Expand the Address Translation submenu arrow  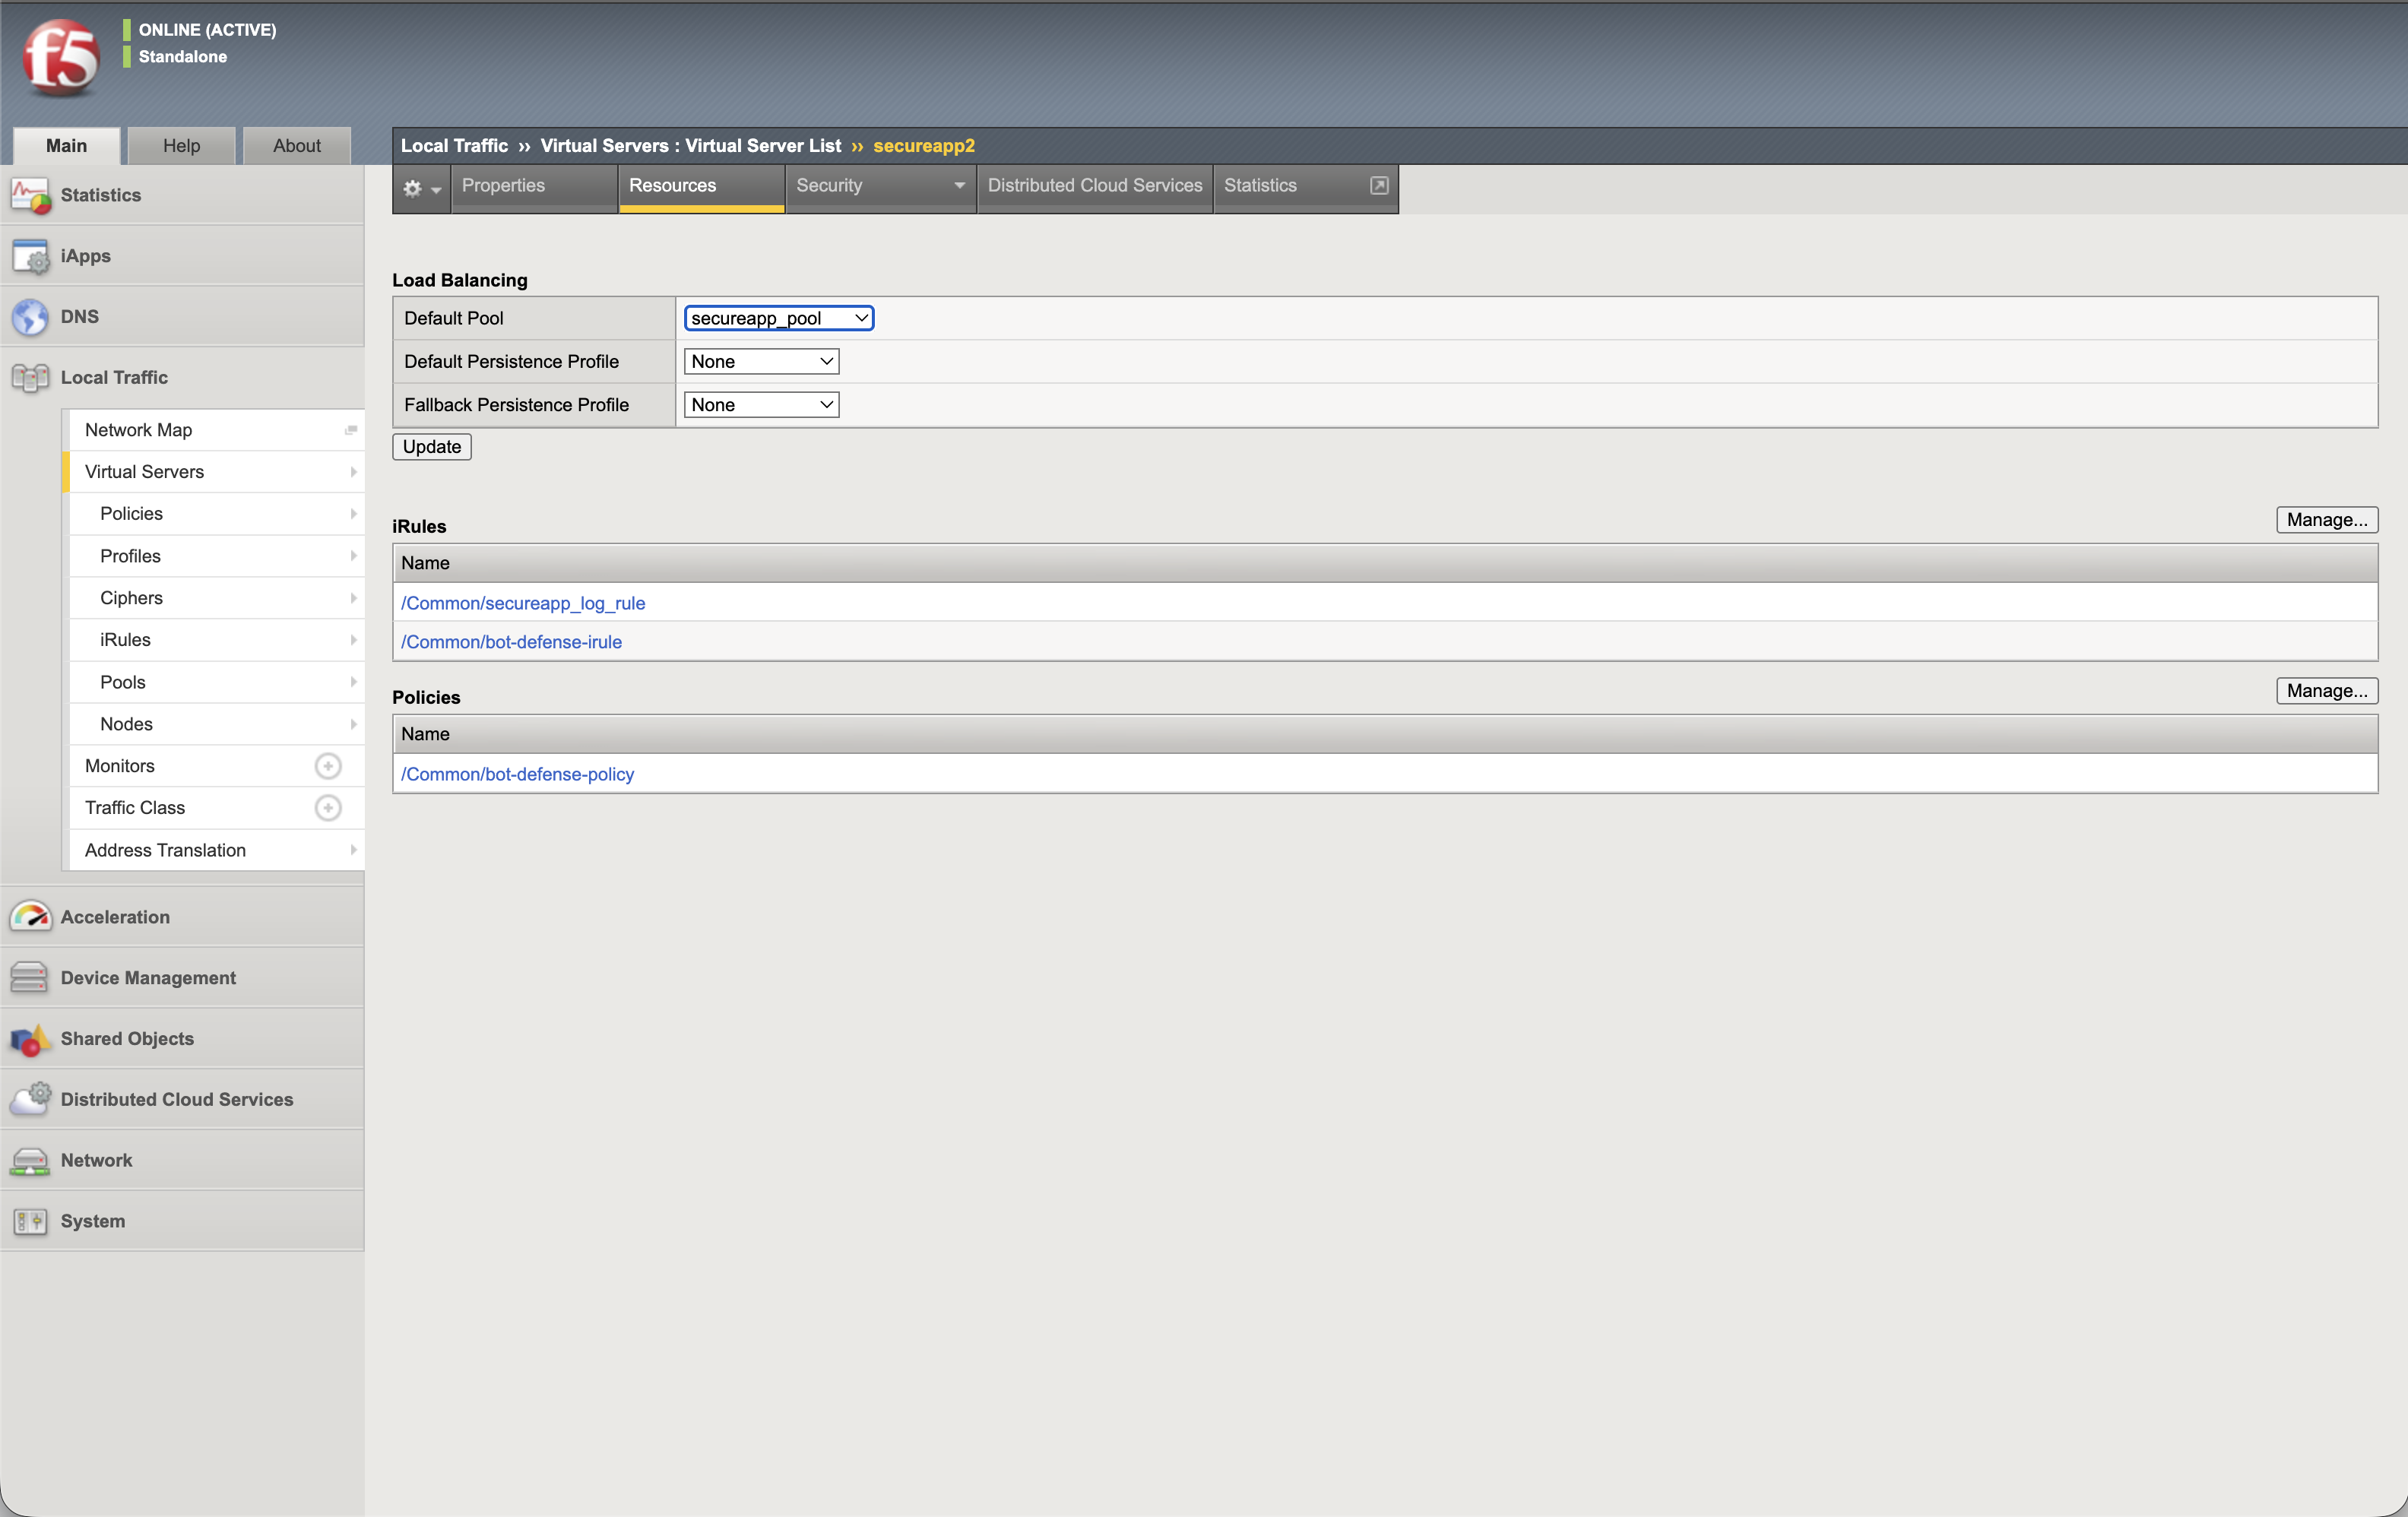point(353,850)
